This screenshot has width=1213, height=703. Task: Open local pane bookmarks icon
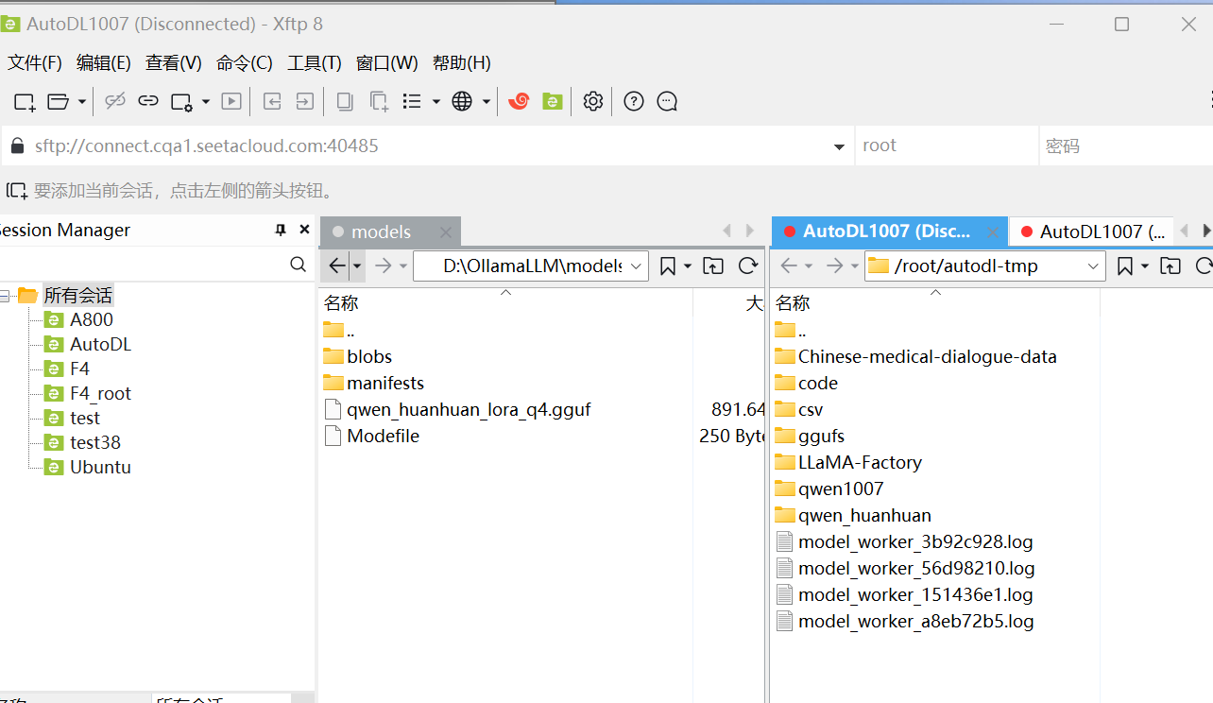pos(668,266)
